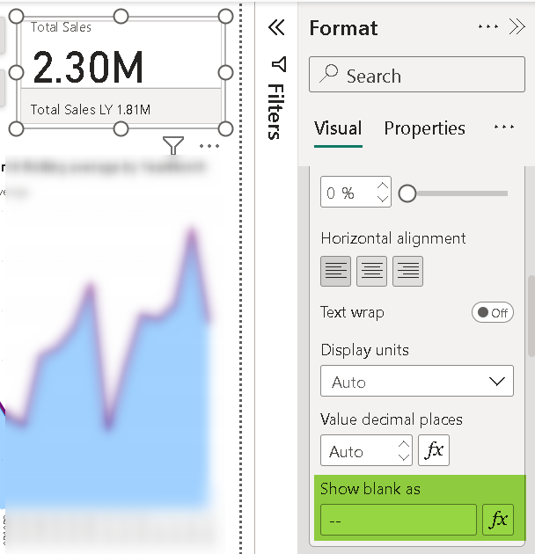This screenshot has height=554, width=535.
Task: Expand the Filters pane with double chevron
Action: pos(276,28)
